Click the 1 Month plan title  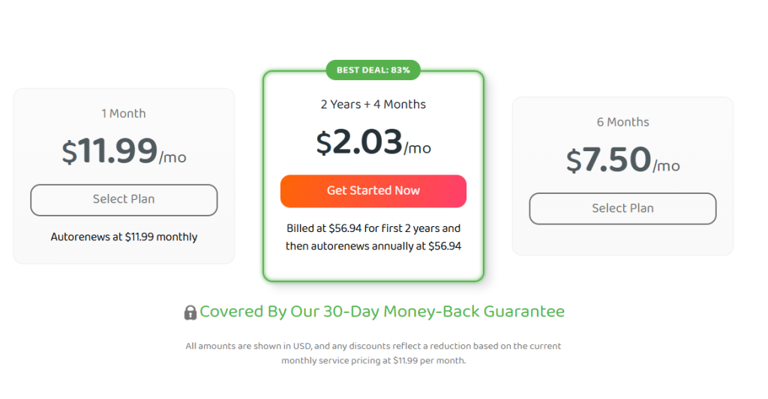point(124,114)
